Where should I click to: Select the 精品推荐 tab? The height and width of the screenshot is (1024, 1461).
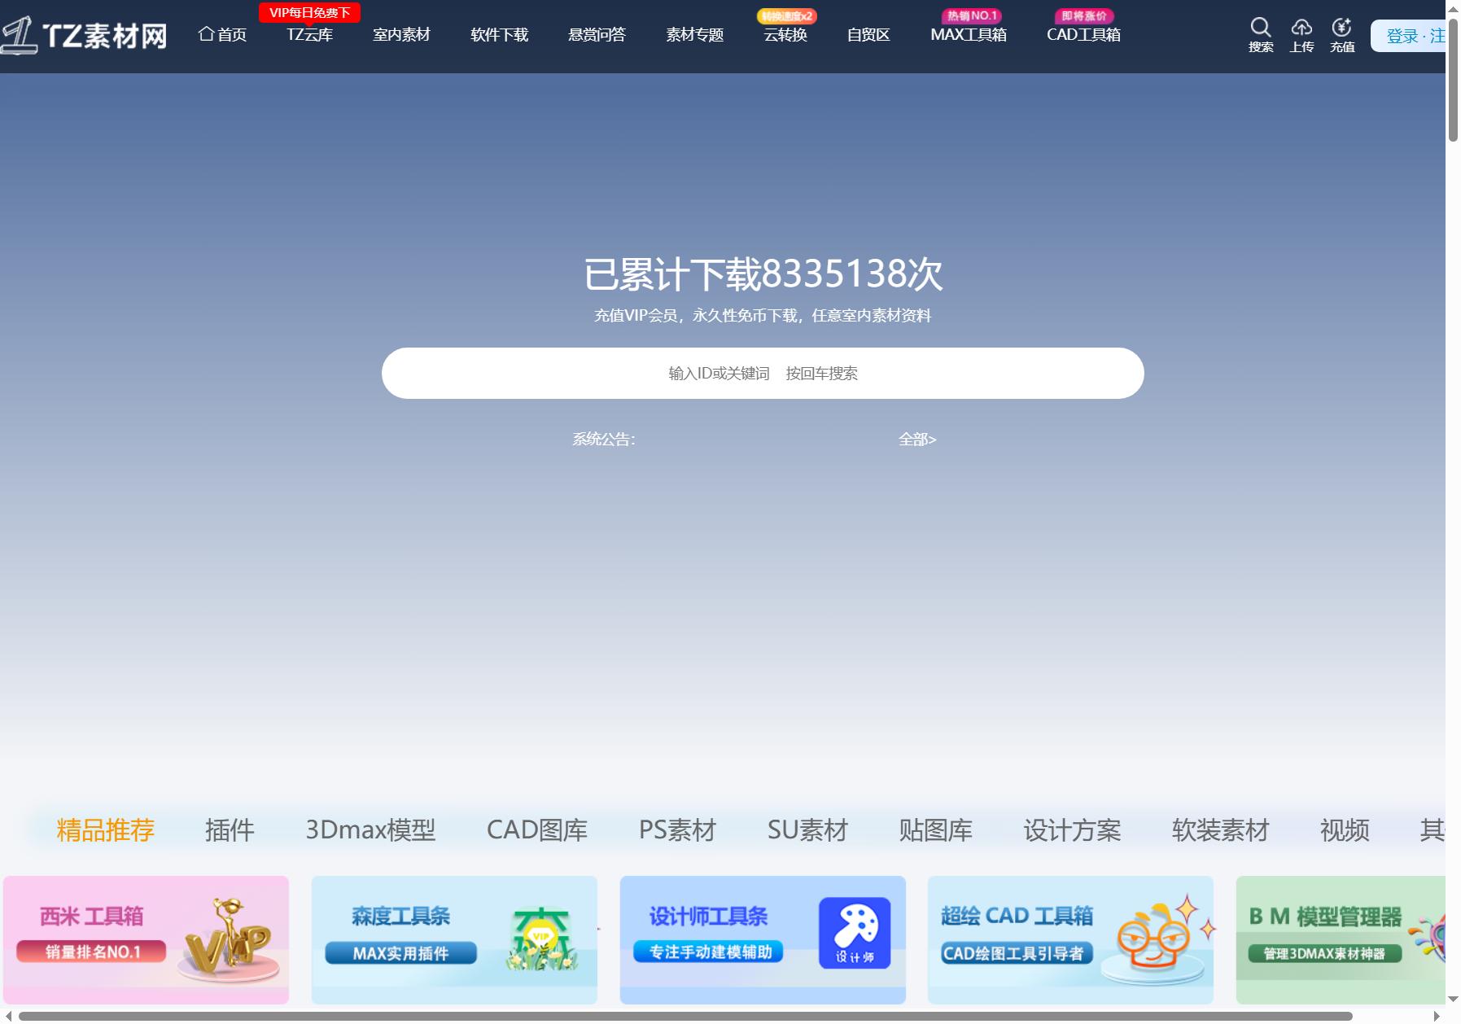pyautogui.click(x=106, y=830)
